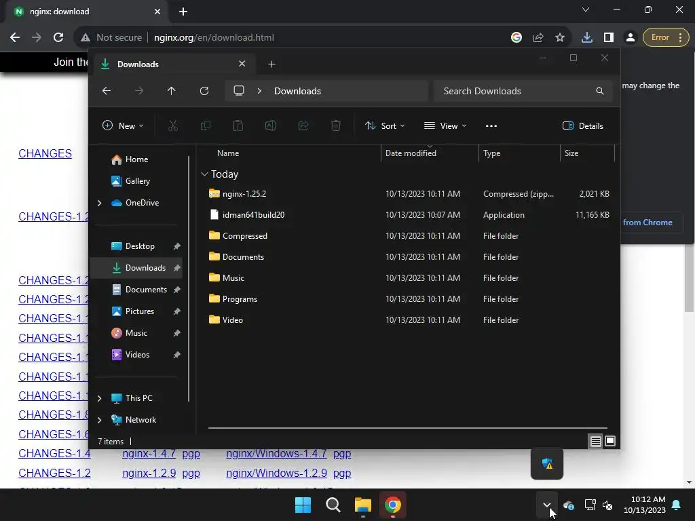Open the Sort dropdown menu

(384, 126)
